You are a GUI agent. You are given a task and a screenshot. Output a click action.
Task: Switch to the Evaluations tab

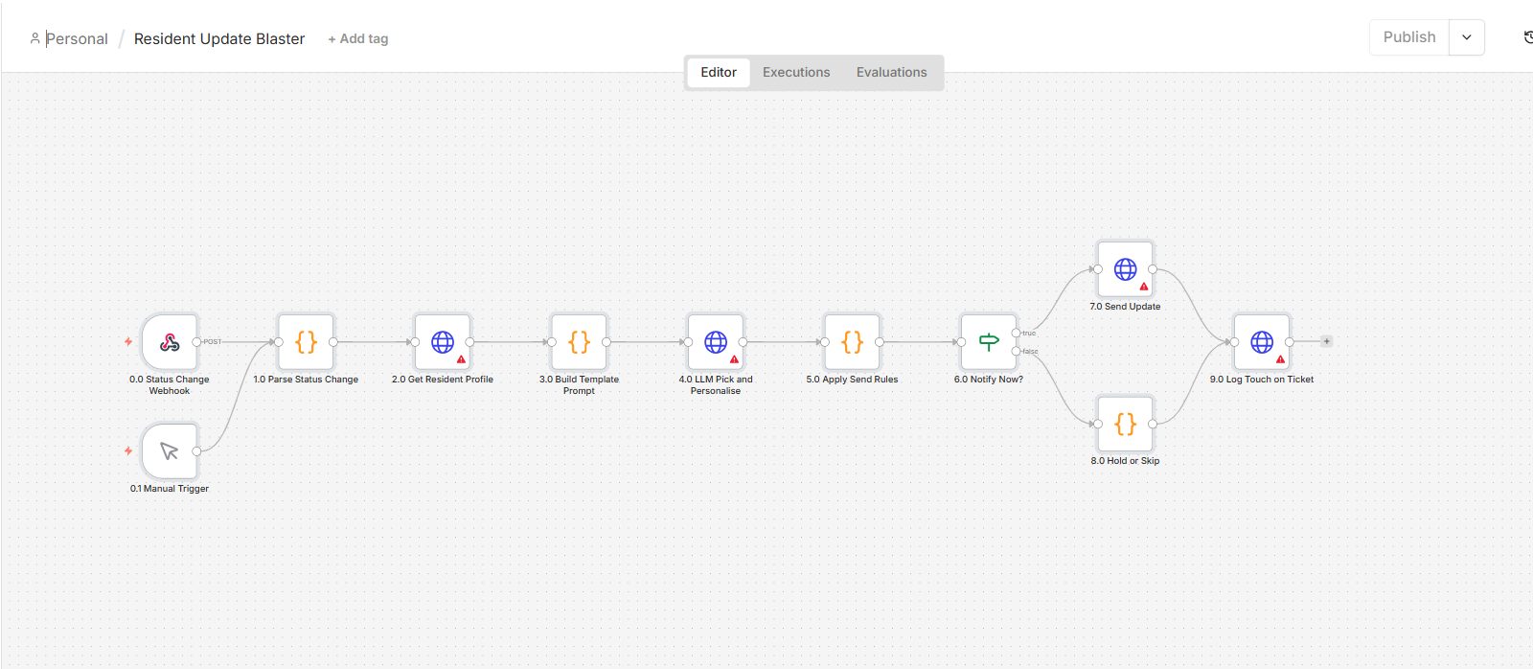click(x=892, y=72)
